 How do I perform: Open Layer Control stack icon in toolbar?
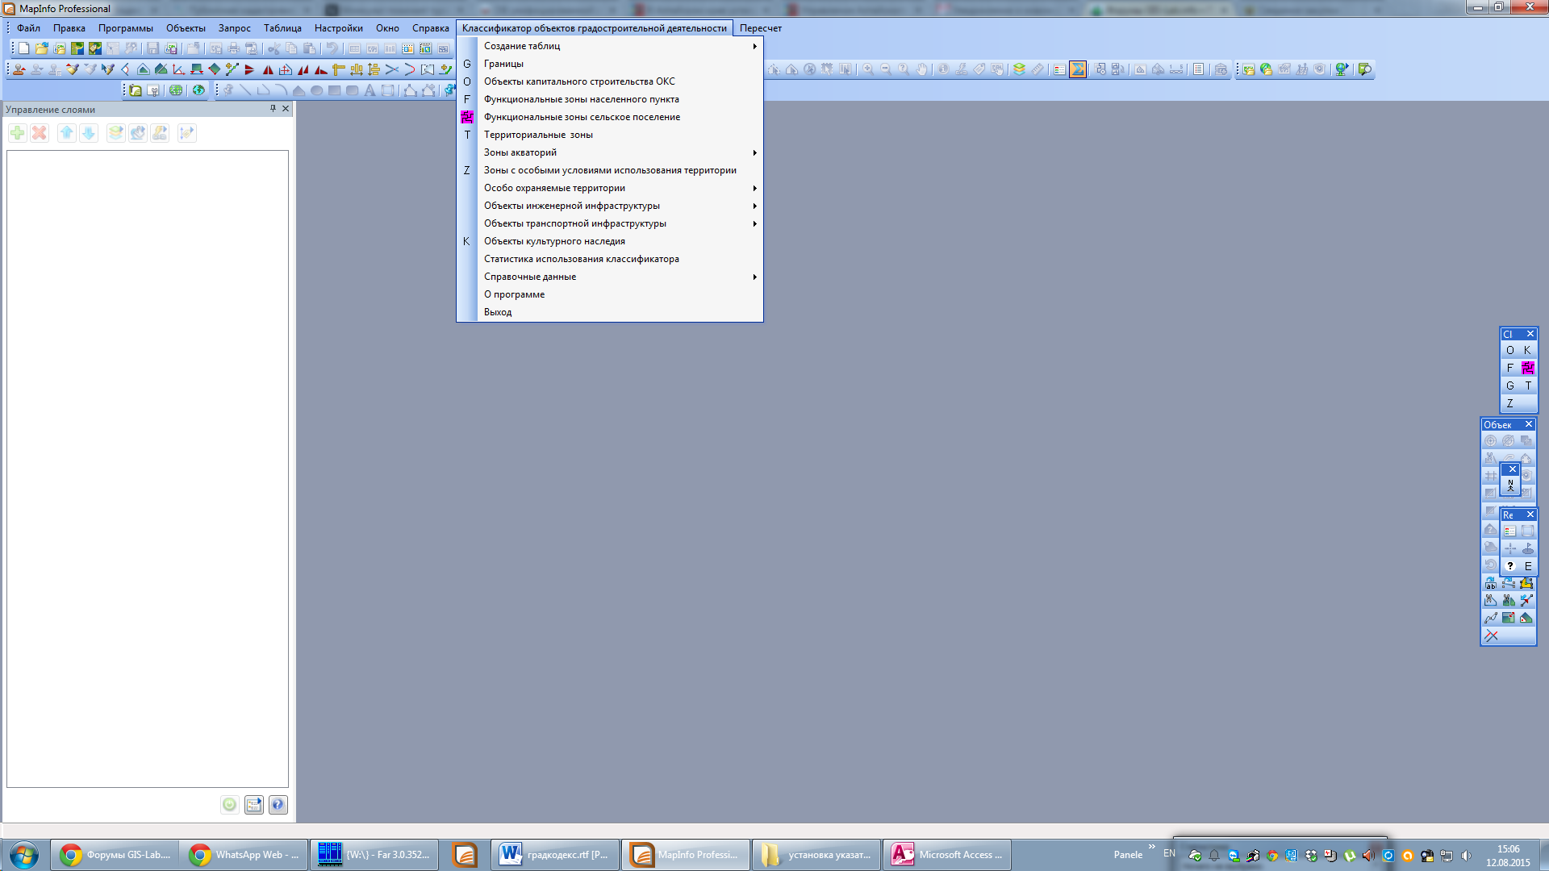(1019, 69)
